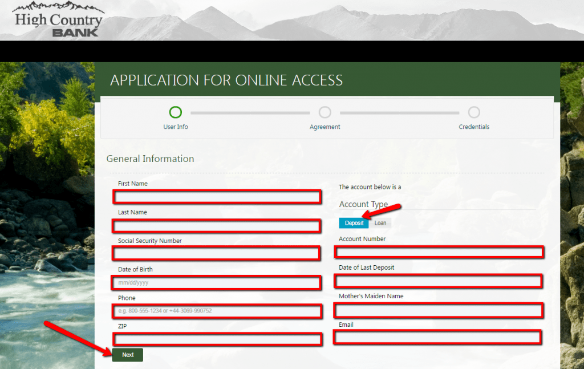Focus the Social Security Number field
This screenshot has height=369, width=584.
[x=216, y=253]
